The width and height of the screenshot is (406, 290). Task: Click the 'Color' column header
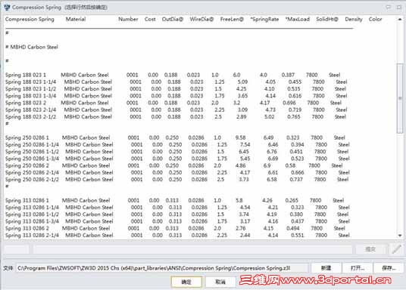pyautogui.click(x=376, y=19)
